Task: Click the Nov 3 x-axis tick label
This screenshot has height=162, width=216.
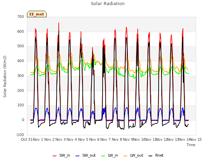Action: [x=60, y=139]
